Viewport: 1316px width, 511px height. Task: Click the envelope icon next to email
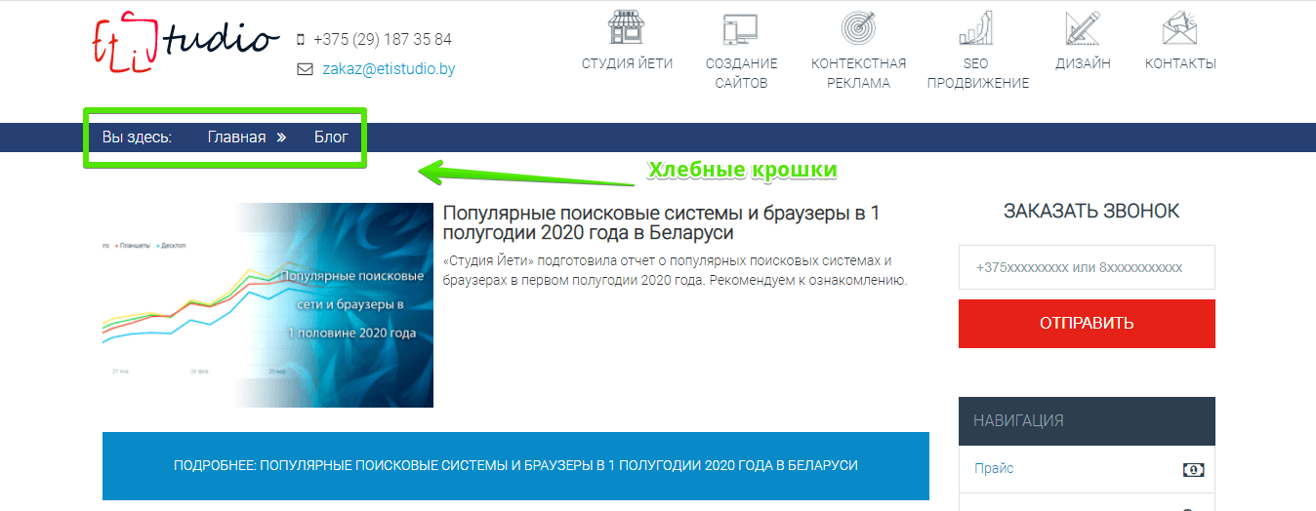coord(305,69)
